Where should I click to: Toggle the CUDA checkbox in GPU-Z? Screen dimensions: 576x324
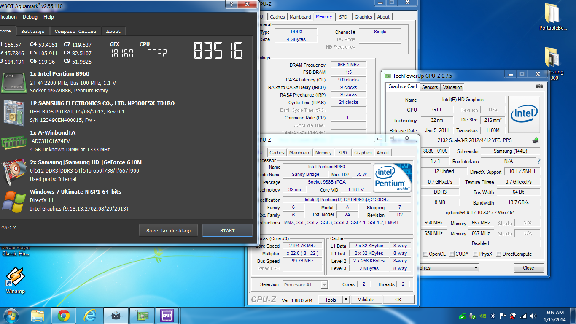coord(452,254)
